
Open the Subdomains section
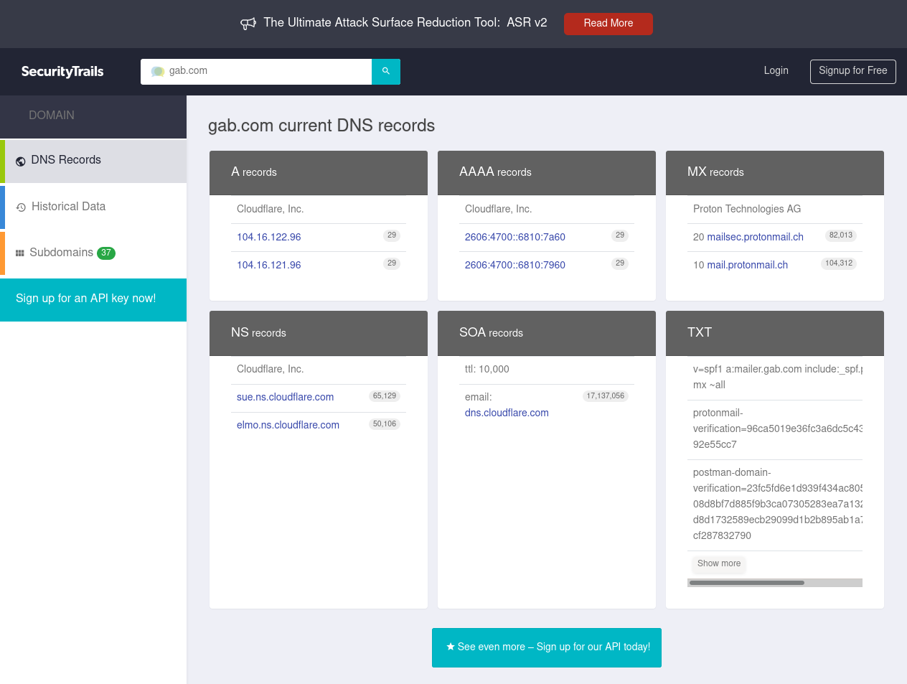pyautogui.click(x=61, y=253)
